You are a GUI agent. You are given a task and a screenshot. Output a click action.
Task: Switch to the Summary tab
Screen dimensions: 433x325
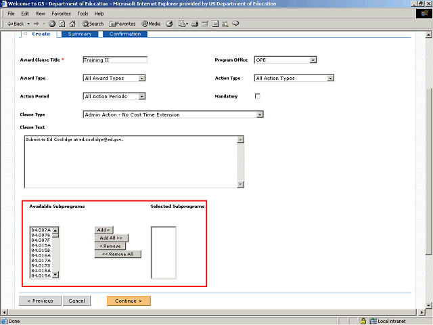(x=80, y=34)
